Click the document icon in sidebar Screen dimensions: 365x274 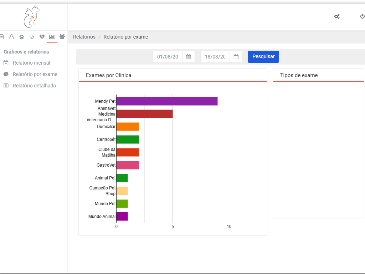pos(2,37)
